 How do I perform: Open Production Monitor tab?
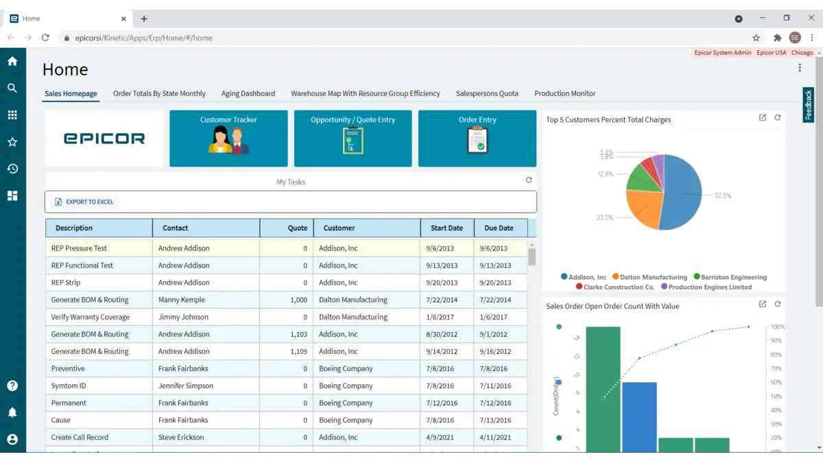click(565, 93)
